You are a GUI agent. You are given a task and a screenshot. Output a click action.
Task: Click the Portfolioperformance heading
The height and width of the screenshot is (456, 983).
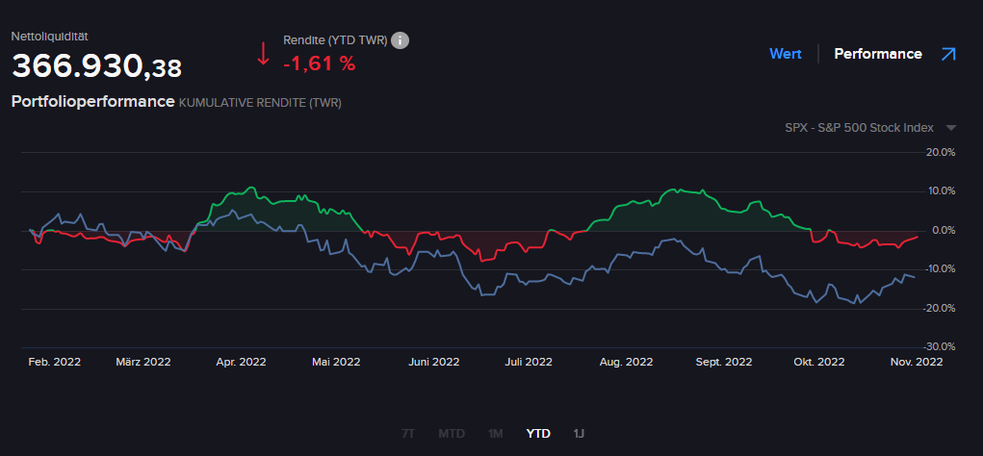(x=92, y=101)
